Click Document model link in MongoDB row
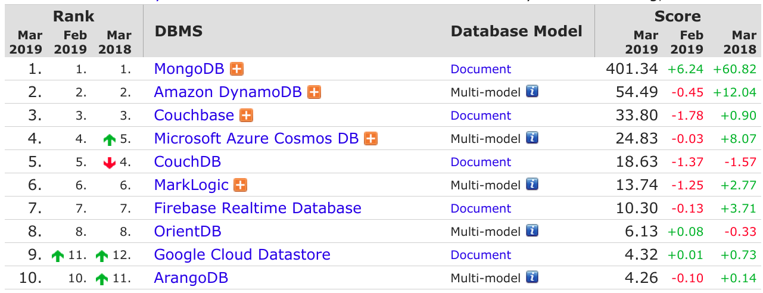763x293 pixels. point(481,69)
